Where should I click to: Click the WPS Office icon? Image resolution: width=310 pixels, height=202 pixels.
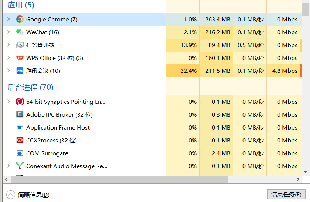(x=20, y=58)
